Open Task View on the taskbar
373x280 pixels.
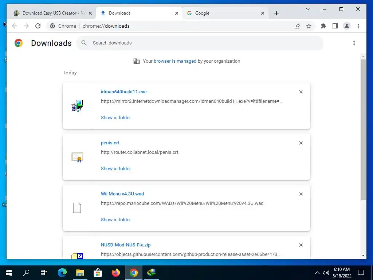coord(44,273)
